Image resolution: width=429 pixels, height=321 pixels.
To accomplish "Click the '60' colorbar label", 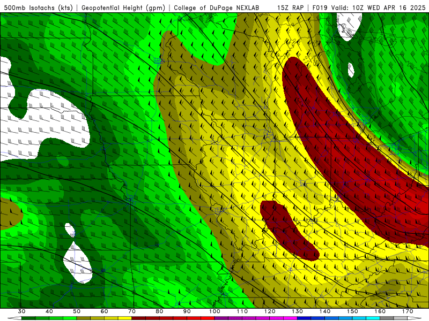I will [104, 311].
